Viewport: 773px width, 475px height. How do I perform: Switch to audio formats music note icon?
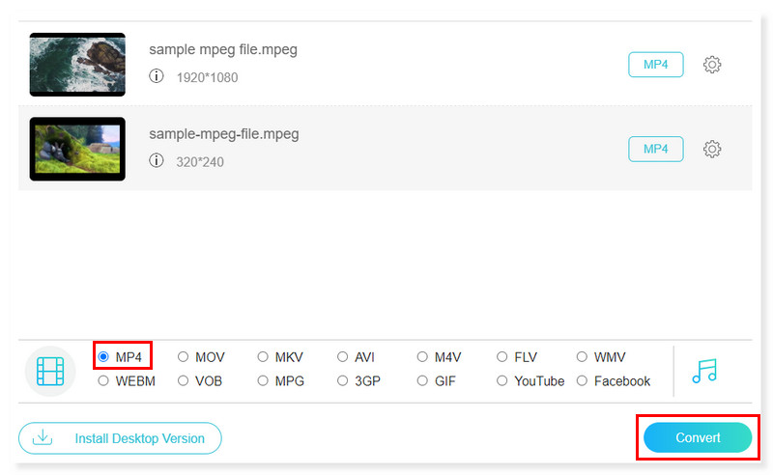pos(705,371)
